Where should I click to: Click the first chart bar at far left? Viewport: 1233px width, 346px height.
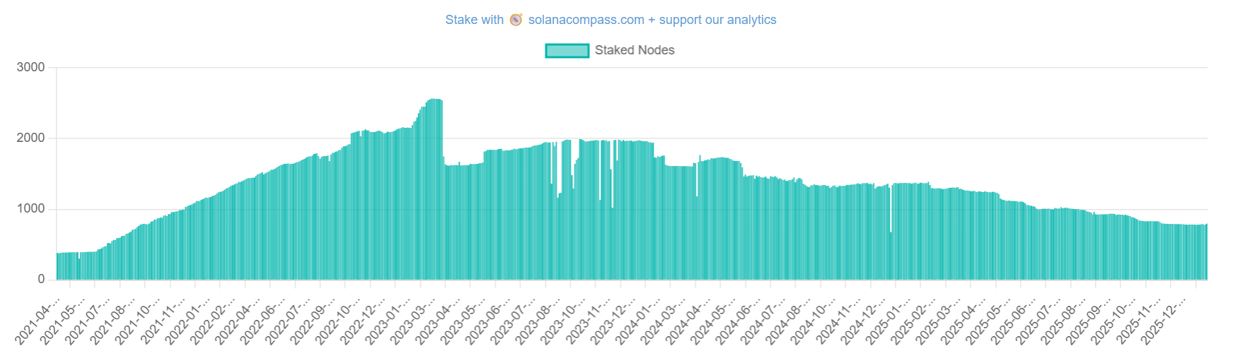58,266
